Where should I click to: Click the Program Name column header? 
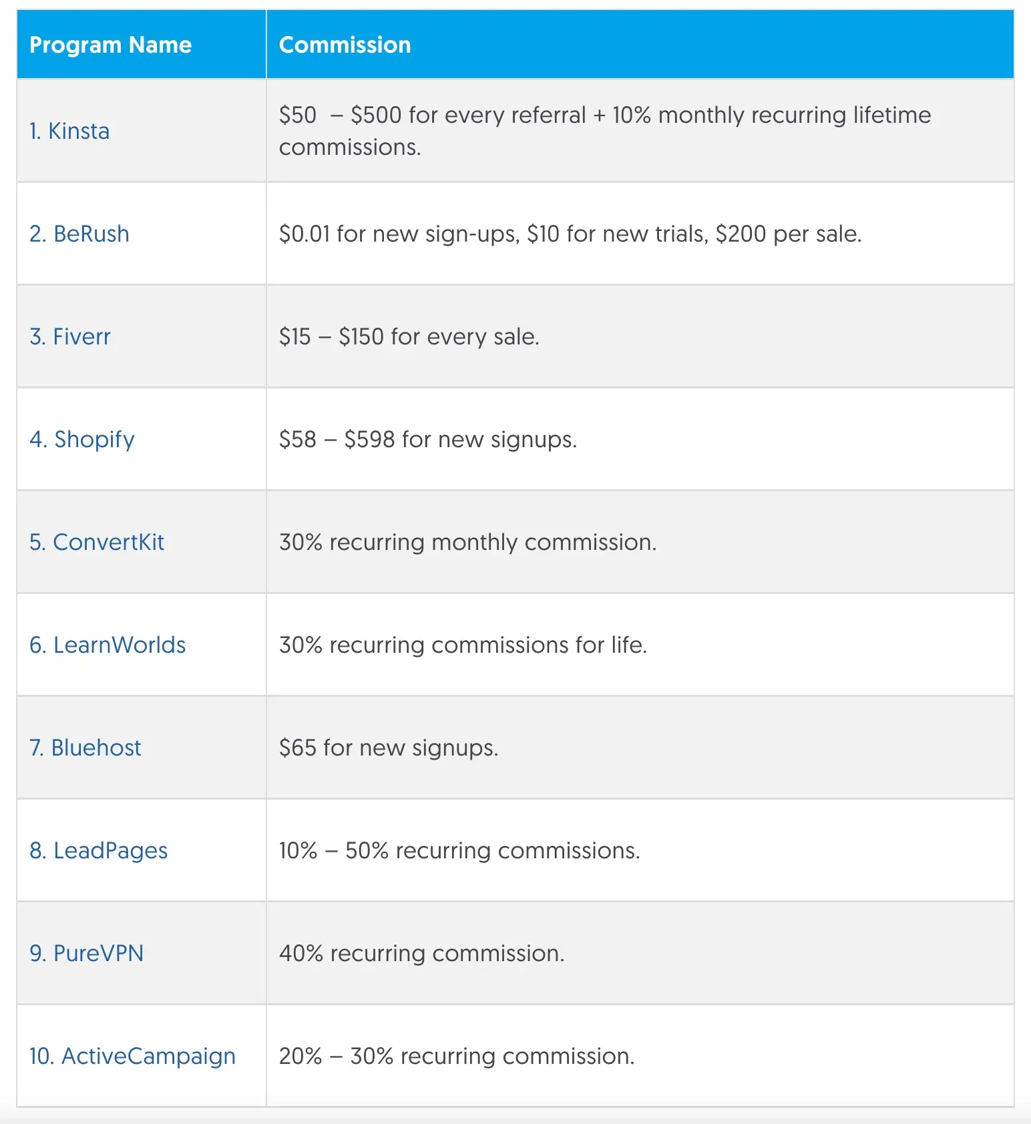(x=111, y=45)
